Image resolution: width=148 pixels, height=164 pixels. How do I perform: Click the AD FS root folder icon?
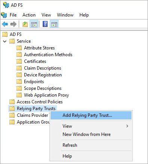tap(5, 34)
